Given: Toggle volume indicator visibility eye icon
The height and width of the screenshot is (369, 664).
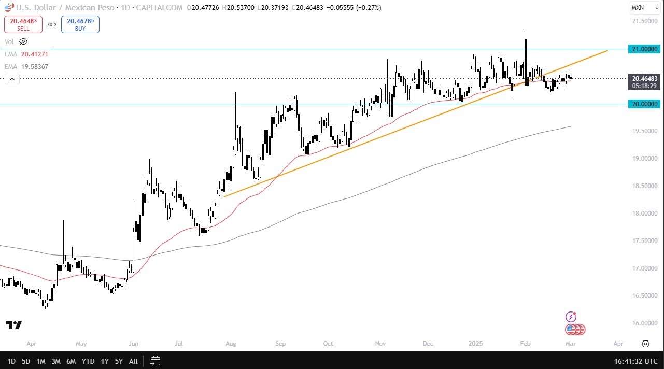Looking at the screenshot, I should point(23,41).
